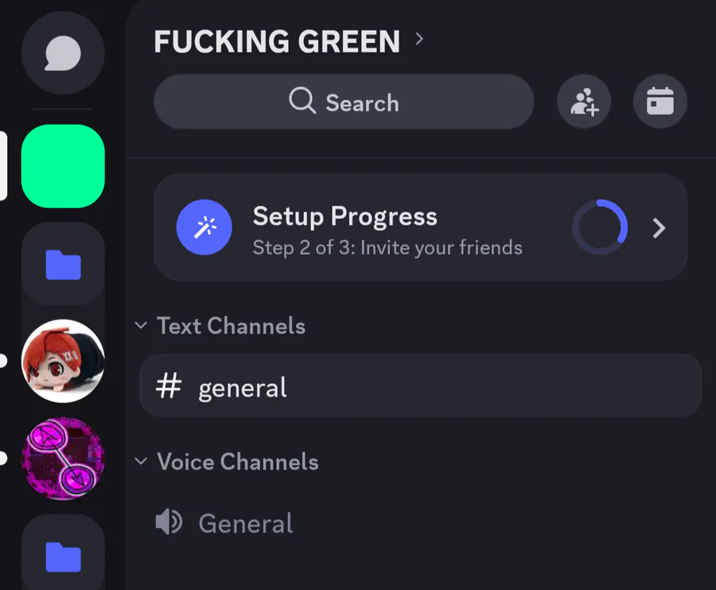Click Invite your friends step text
Viewport: 716px width, 590px height.
[441, 248]
